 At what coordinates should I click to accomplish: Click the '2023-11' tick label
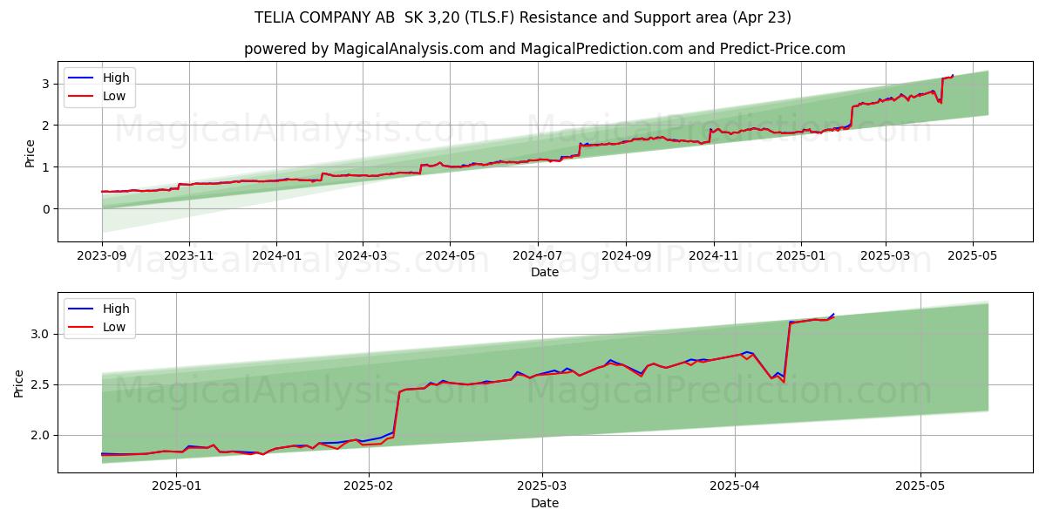click(x=189, y=256)
